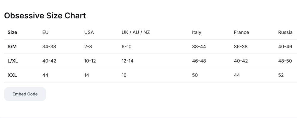Click the France 36-38 cell
This screenshot has width=297, height=118.
click(x=241, y=47)
